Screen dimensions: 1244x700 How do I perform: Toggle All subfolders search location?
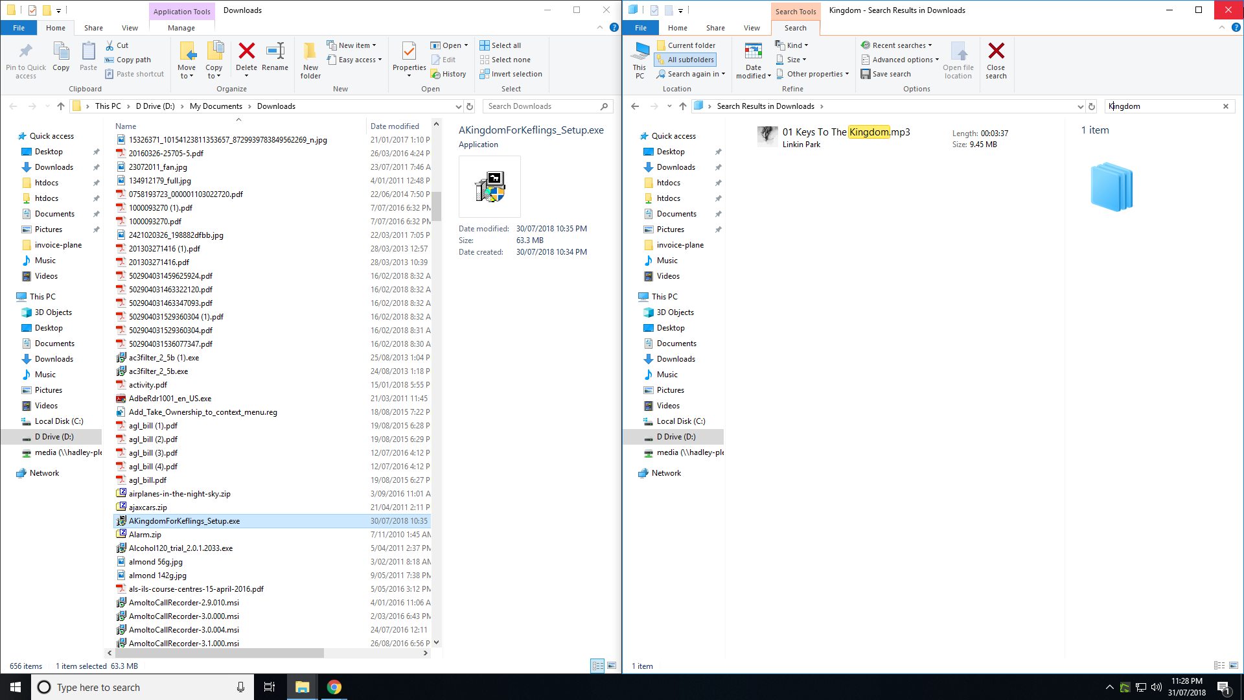coord(685,60)
